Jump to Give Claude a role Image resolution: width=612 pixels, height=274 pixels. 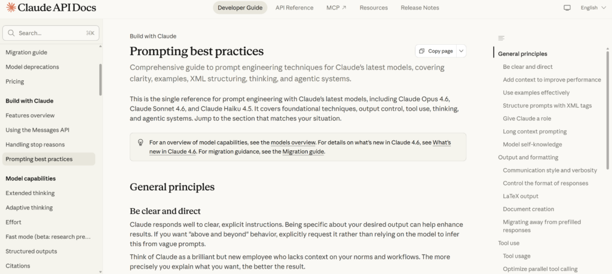tap(527, 118)
